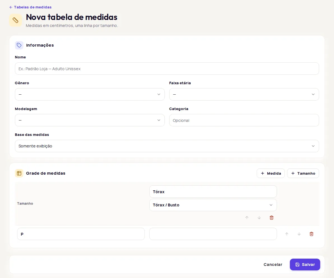Click the Nova tabela de medidas heading
This screenshot has height=278, width=334.
tap(72, 17)
